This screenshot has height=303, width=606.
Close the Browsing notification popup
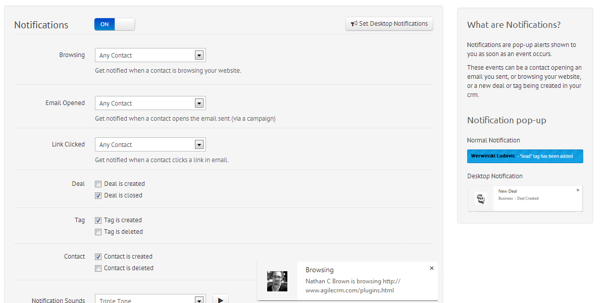click(x=432, y=268)
